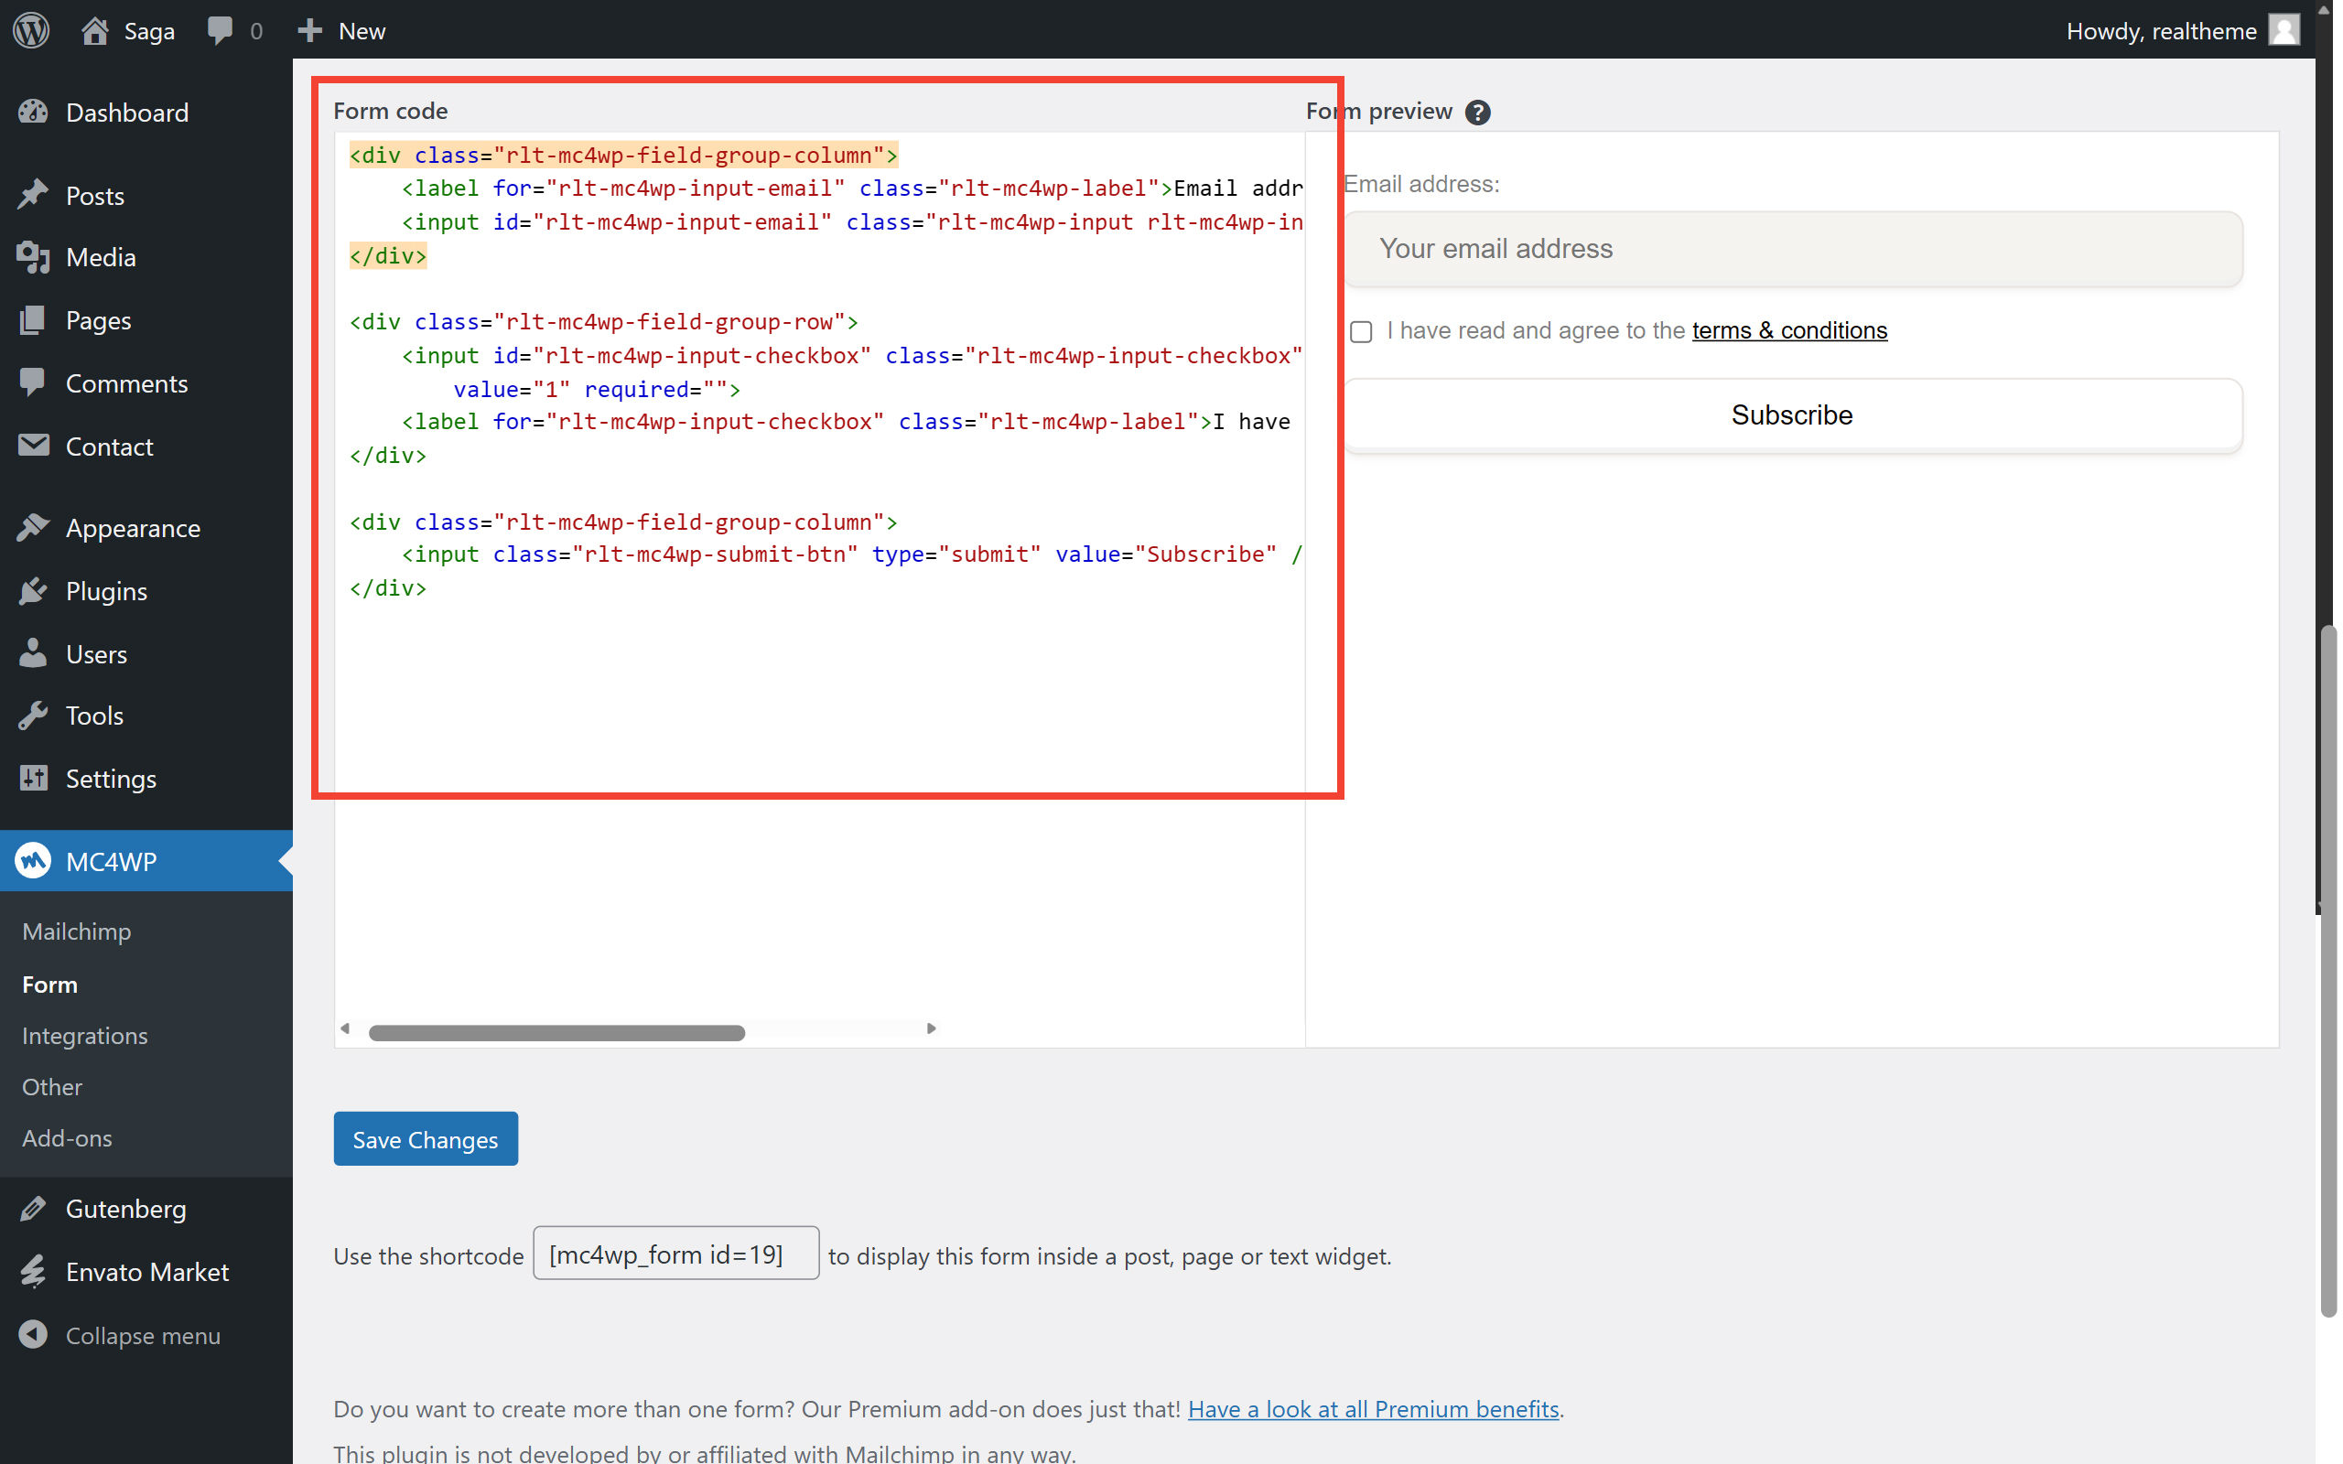Image resolution: width=2343 pixels, height=1464 pixels.
Task: Open the Saga site home icon
Action: pos(95,30)
